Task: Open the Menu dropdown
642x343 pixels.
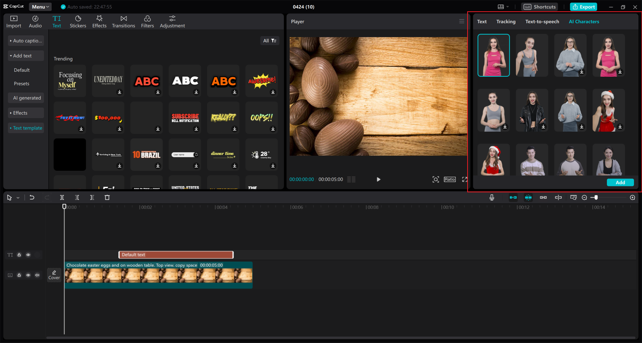Action: point(40,7)
